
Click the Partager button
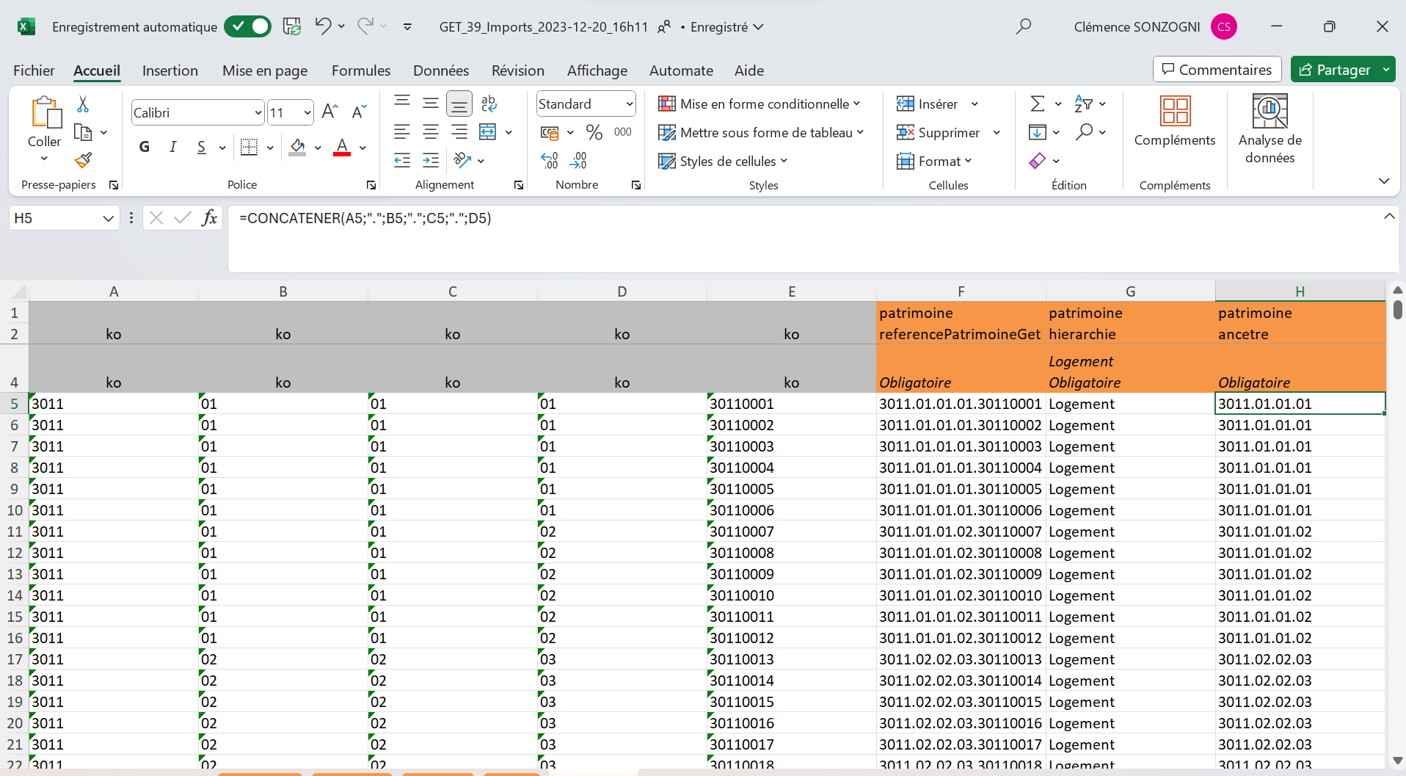(1335, 70)
